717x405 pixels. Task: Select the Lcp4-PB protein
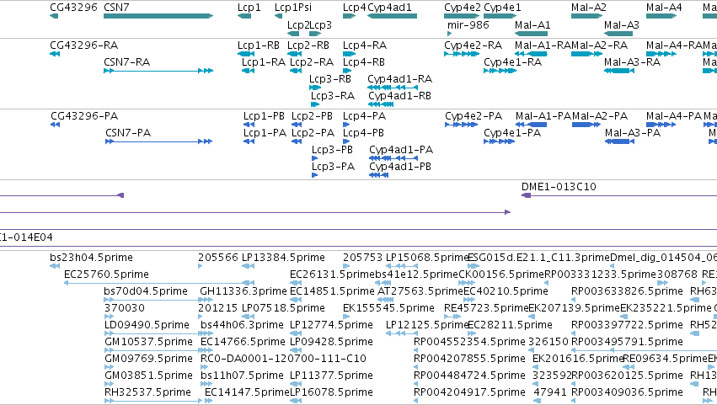pos(346,141)
